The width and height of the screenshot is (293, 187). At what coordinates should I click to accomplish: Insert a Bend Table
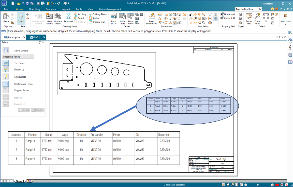130,17
